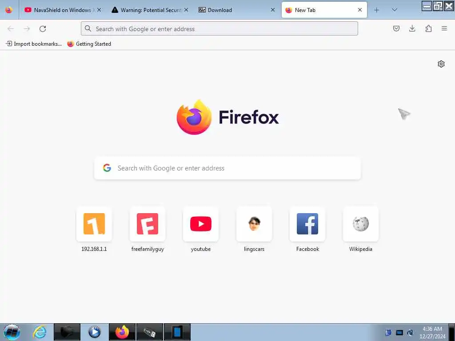Minimize the Firefox window

click(x=427, y=6)
